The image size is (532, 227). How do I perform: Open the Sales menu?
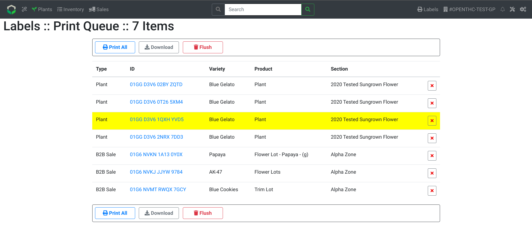point(99,9)
